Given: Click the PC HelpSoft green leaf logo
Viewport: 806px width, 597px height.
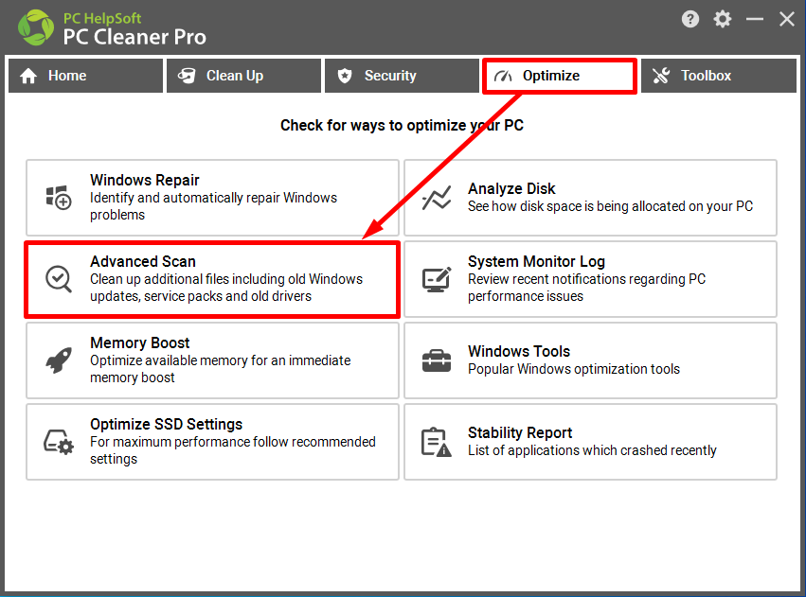Looking at the screenshot, I should (35, 27).
